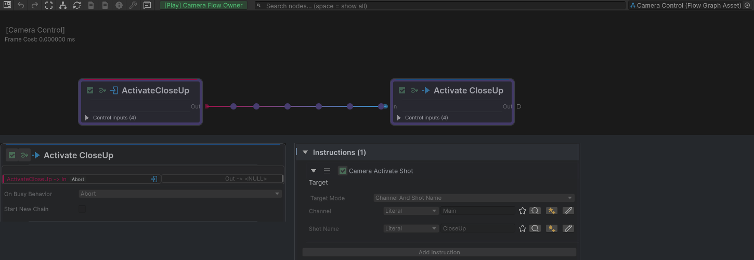Click the second document icon in toolbar
The image size is (754, 260).
(105, 5)
